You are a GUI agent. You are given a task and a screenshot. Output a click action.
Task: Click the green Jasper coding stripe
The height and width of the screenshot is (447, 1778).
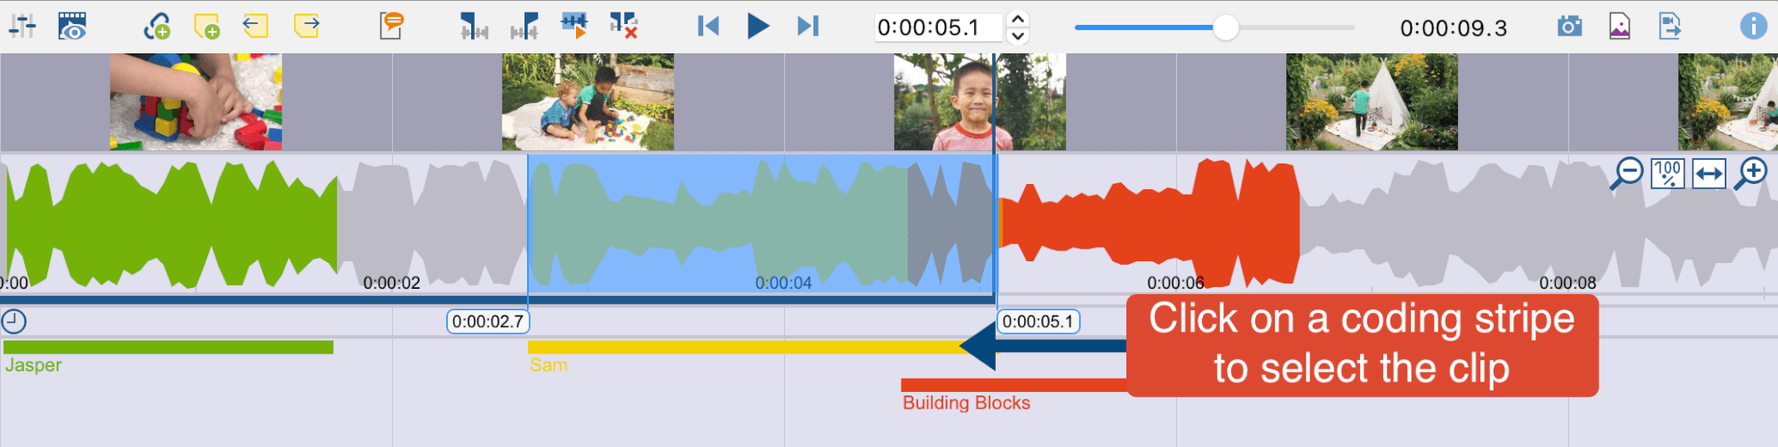click(x=168, y=347)
